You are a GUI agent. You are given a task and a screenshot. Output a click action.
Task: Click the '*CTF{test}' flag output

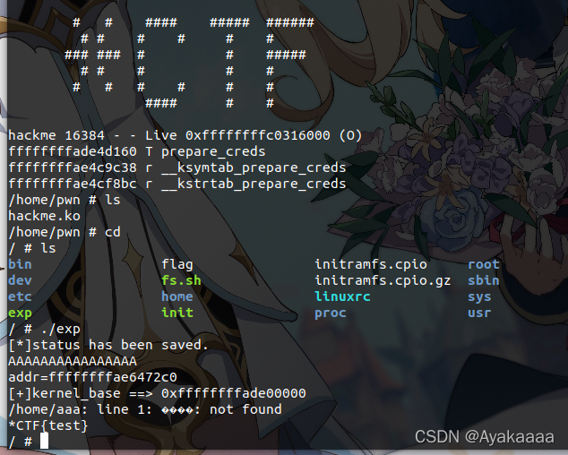[x=48, y=425]
